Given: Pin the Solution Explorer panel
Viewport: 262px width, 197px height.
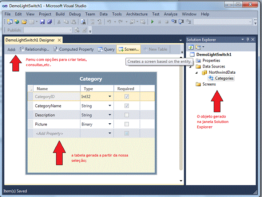Looking at the screenshot, I should (x=248, y=39).
